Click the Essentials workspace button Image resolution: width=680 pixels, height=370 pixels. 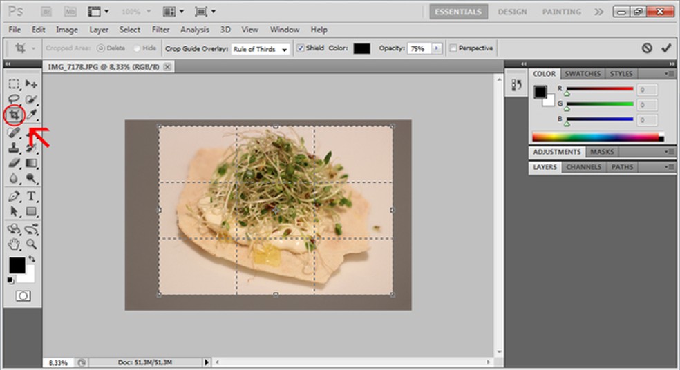[x=458, y=12]
